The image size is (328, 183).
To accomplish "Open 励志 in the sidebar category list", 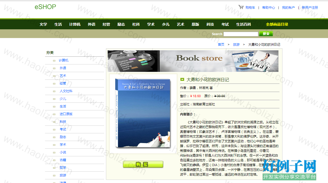I will pos(63,137).
